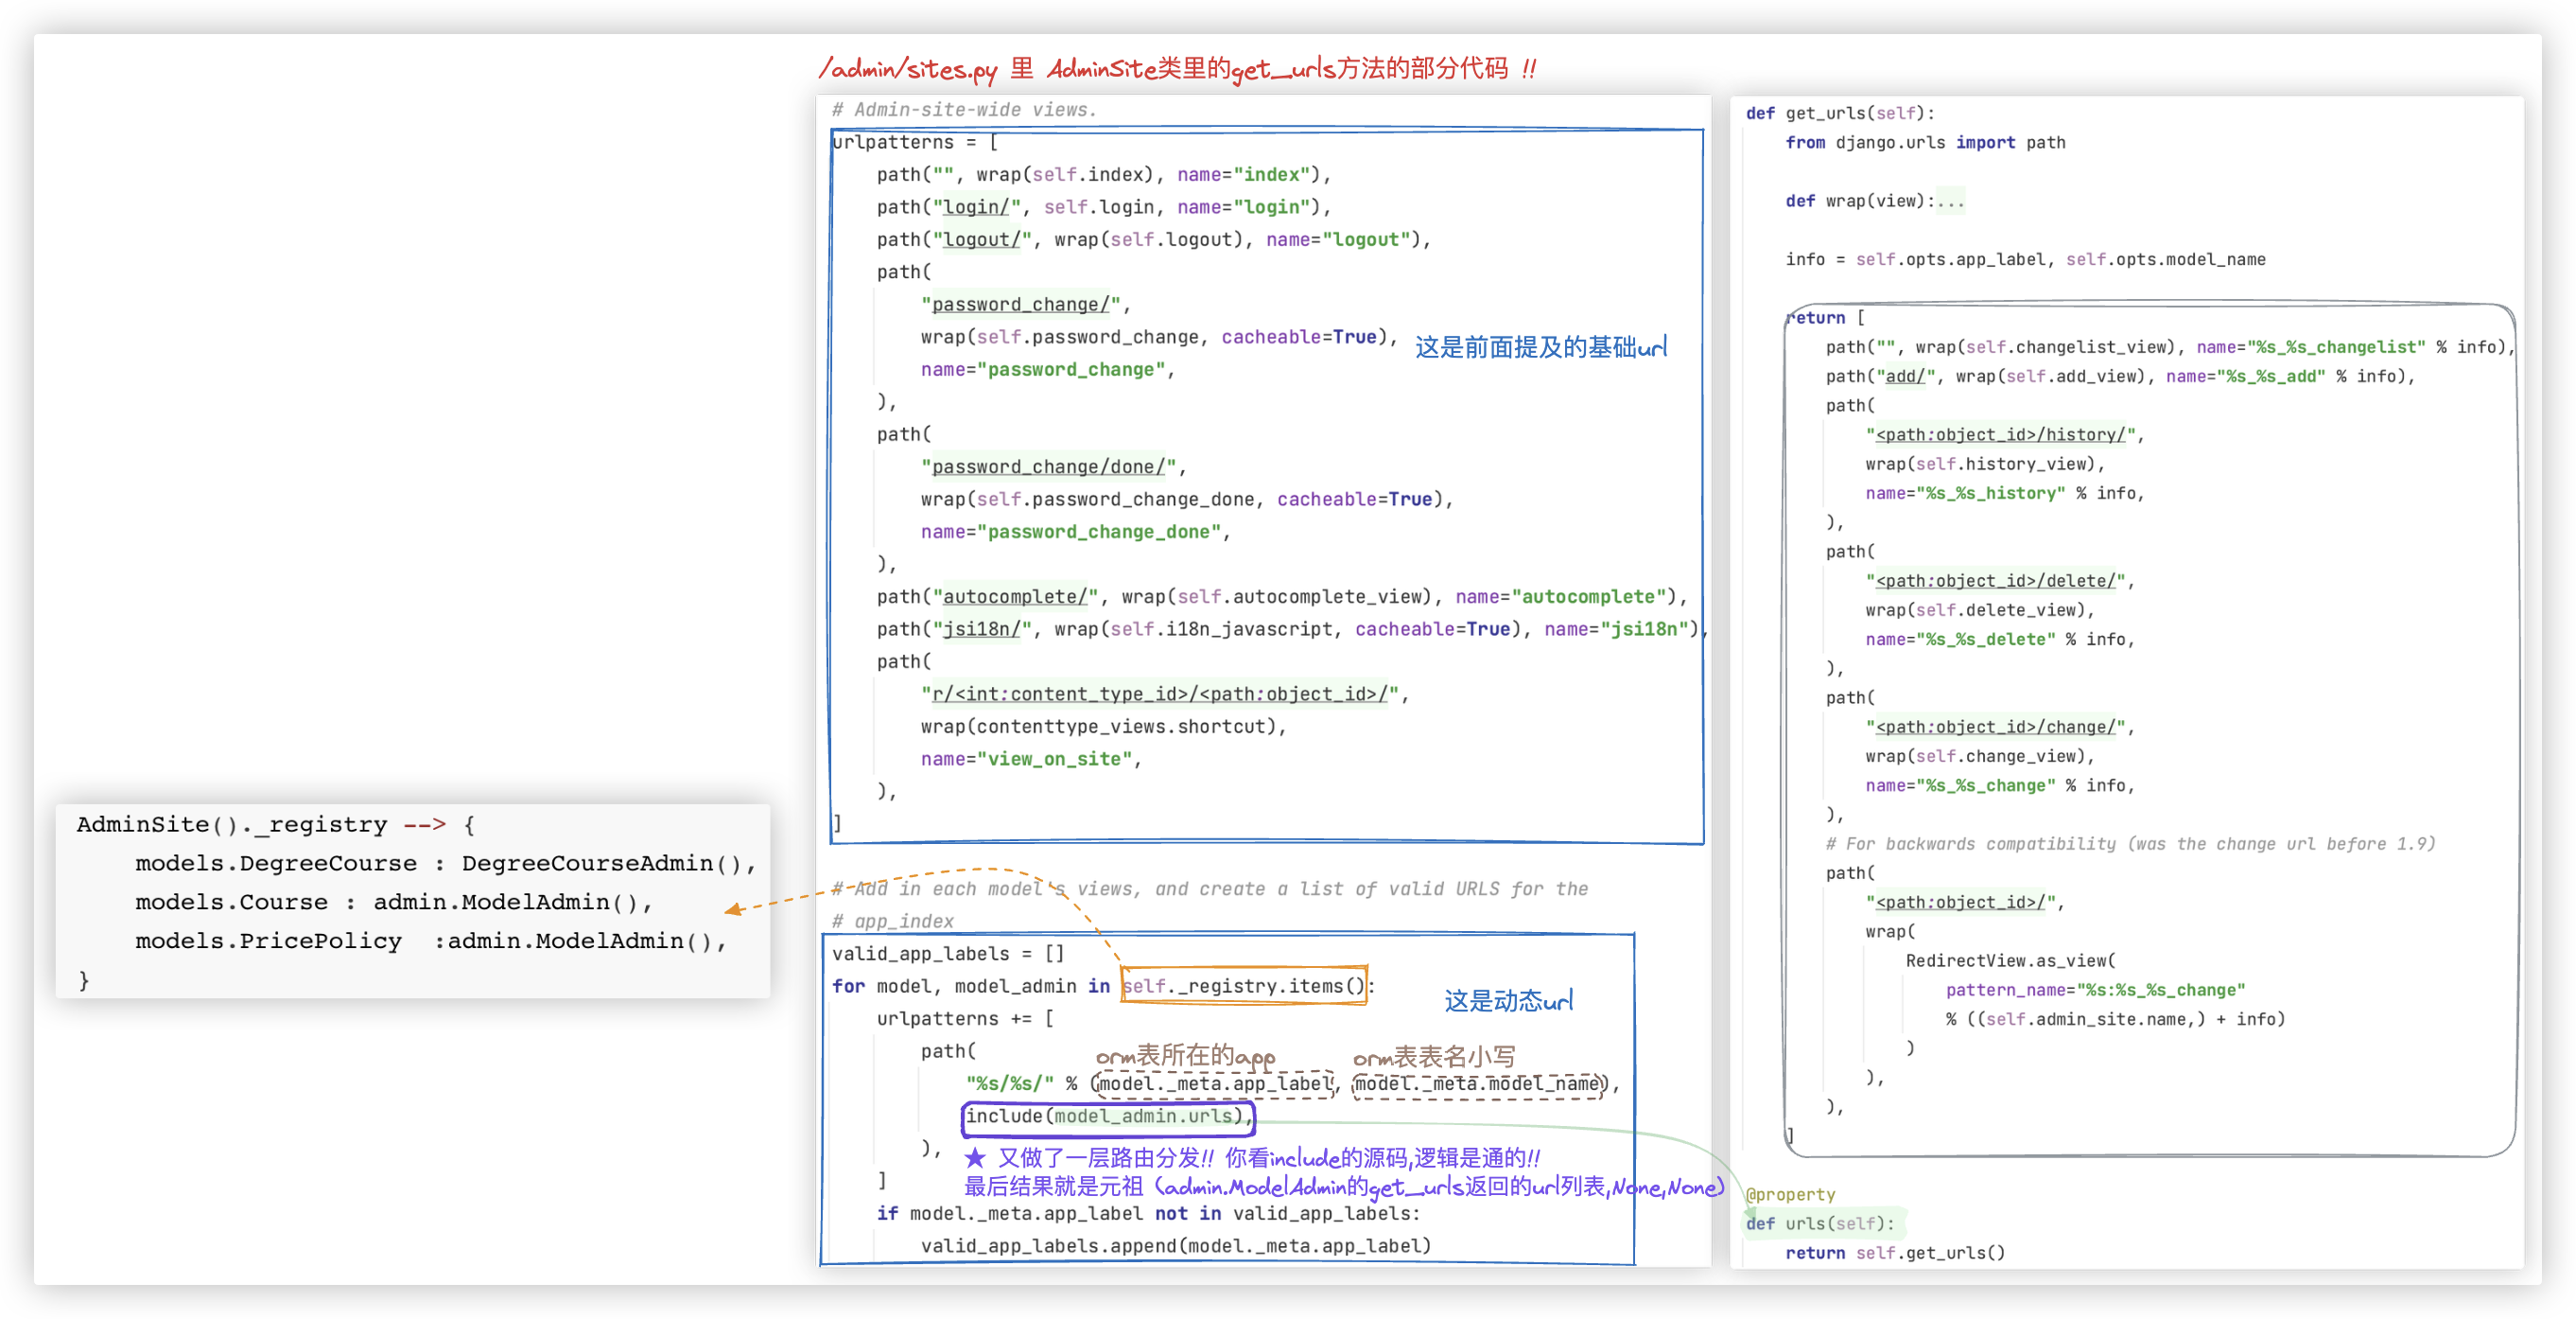Click the folded ellipsis after def wrap(view):
Viewport: 2576px width, 1319px height.
coord(1950,202)
